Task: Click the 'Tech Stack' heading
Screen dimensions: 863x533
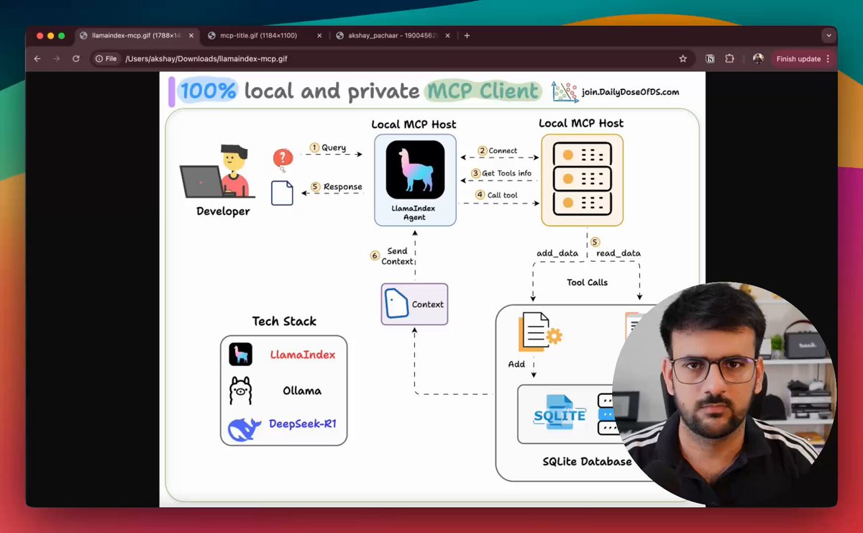Action: click(284, 321)
